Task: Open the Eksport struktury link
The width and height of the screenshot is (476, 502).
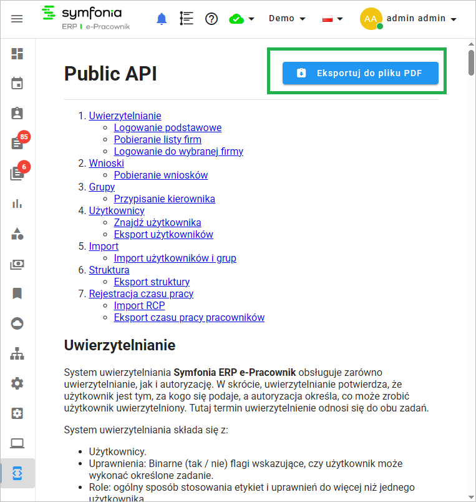Action: (152, 282)
